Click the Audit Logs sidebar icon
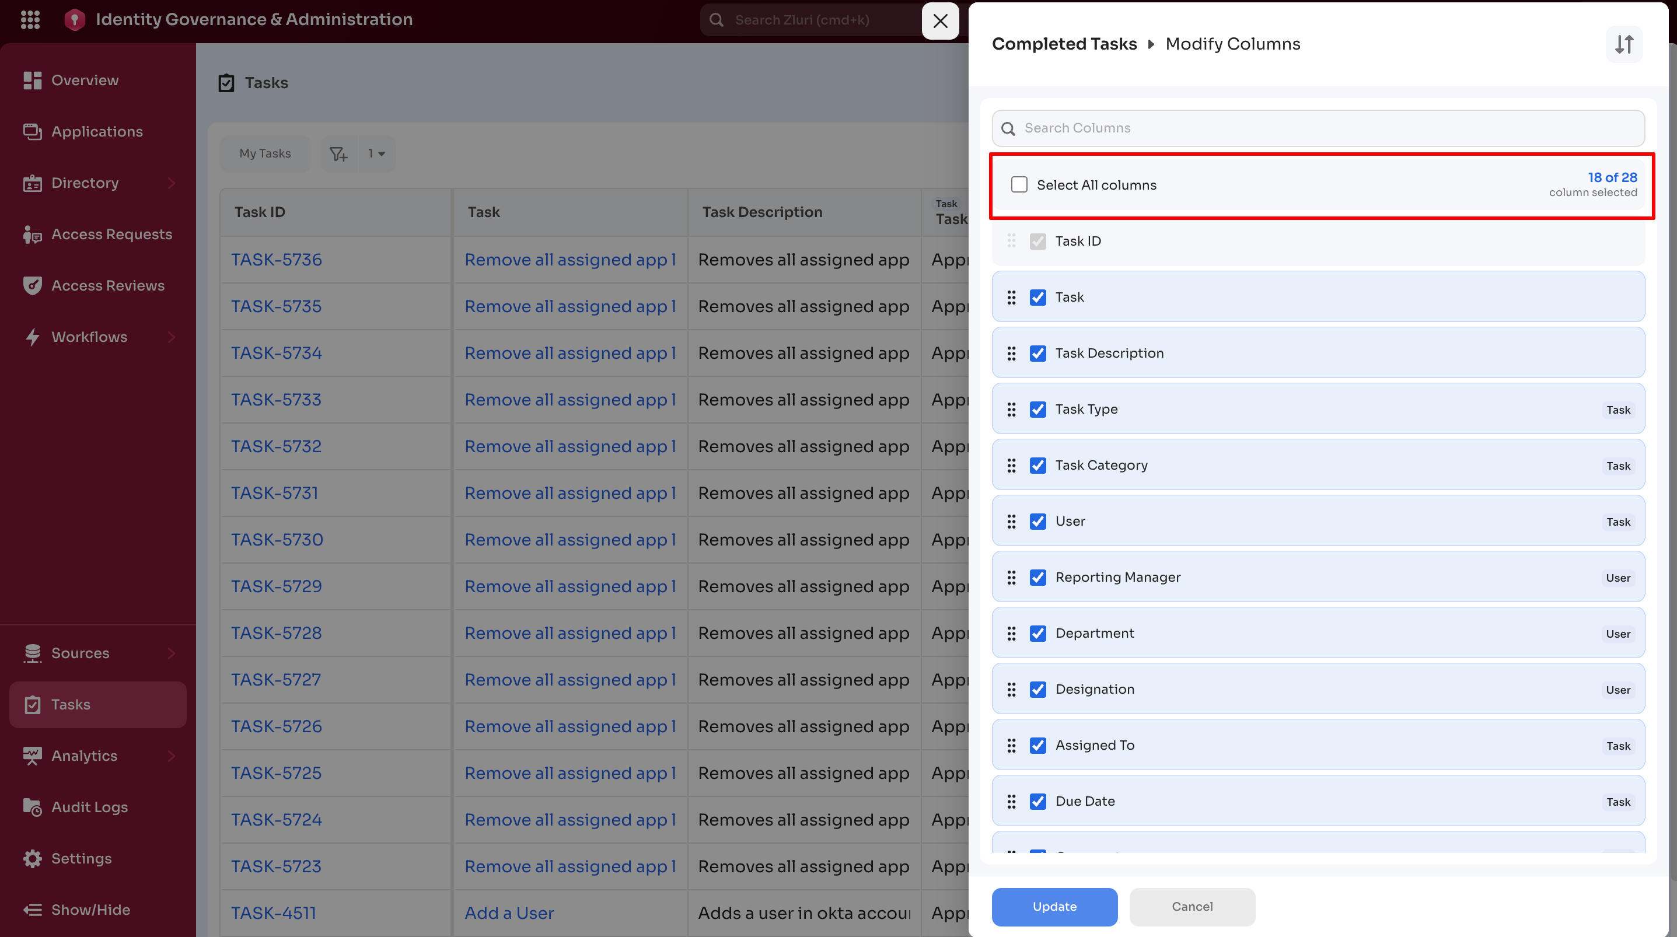The image size is (1677, 937). (x=32, y=807)
